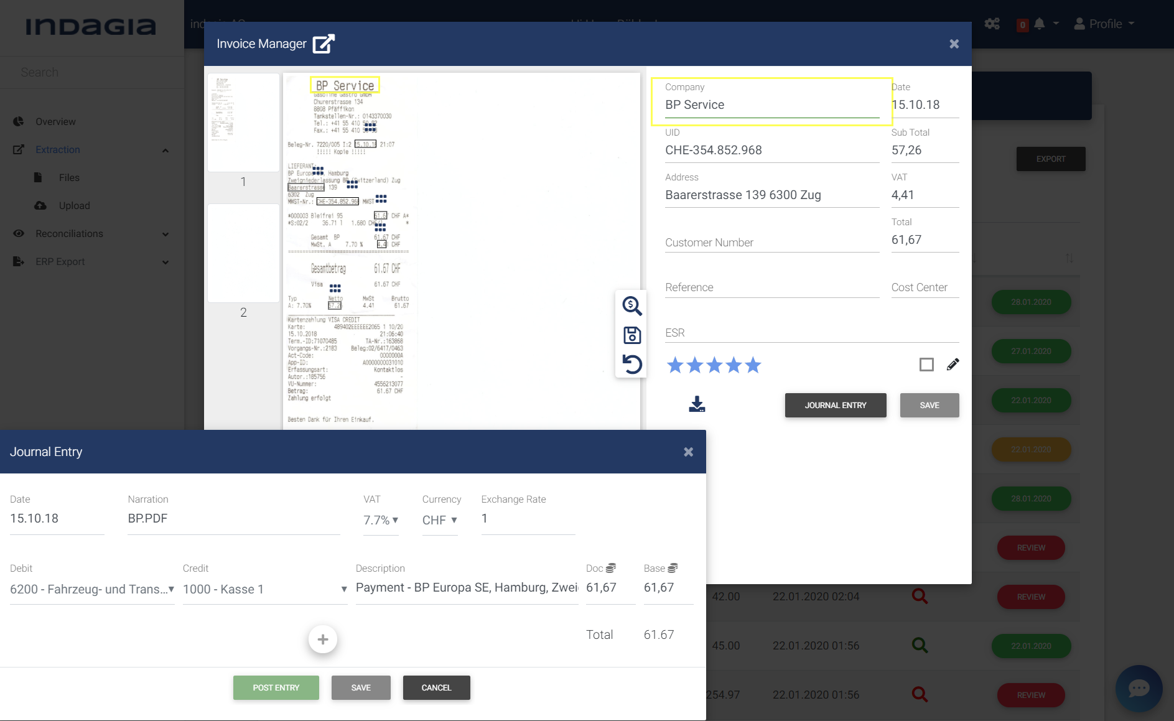Click the Customer Number field
The width and height of the screenshot is (1174, 721).
pyautogui.click(x=772, y=242)
